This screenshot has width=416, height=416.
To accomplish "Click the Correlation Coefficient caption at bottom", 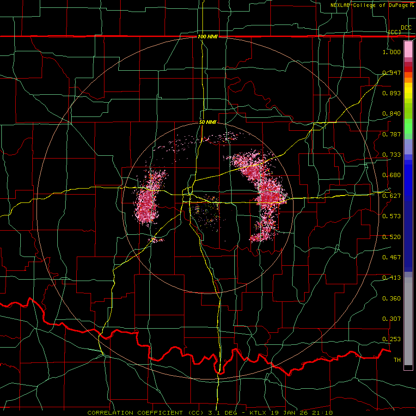I will [x=210, y=413].
